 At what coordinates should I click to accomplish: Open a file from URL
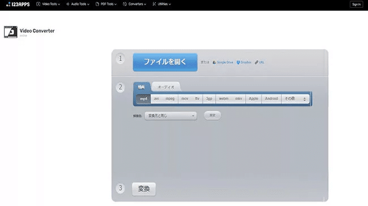(x=259, y=62)
